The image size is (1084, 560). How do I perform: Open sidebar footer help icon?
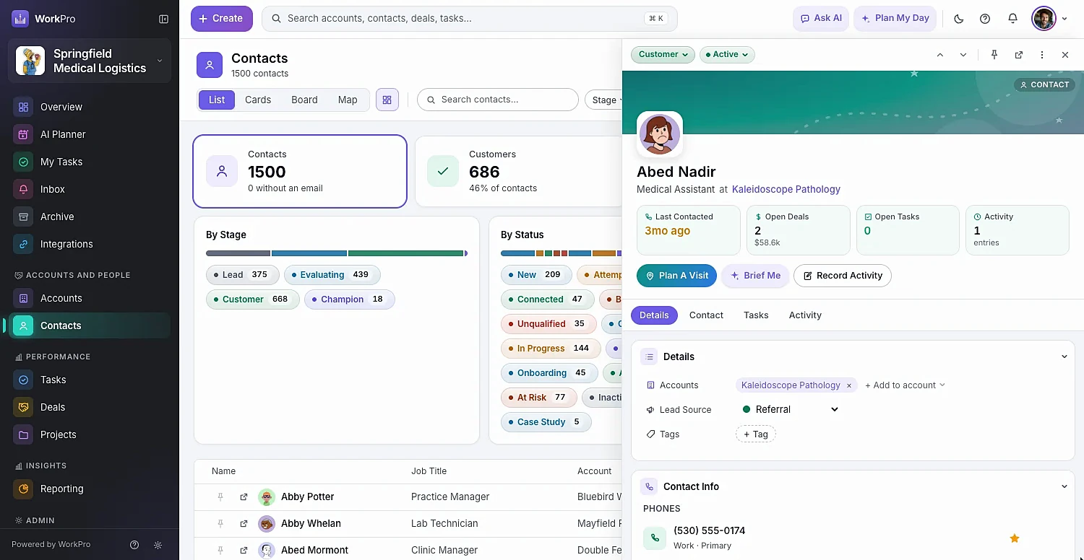tap(134, 545)
